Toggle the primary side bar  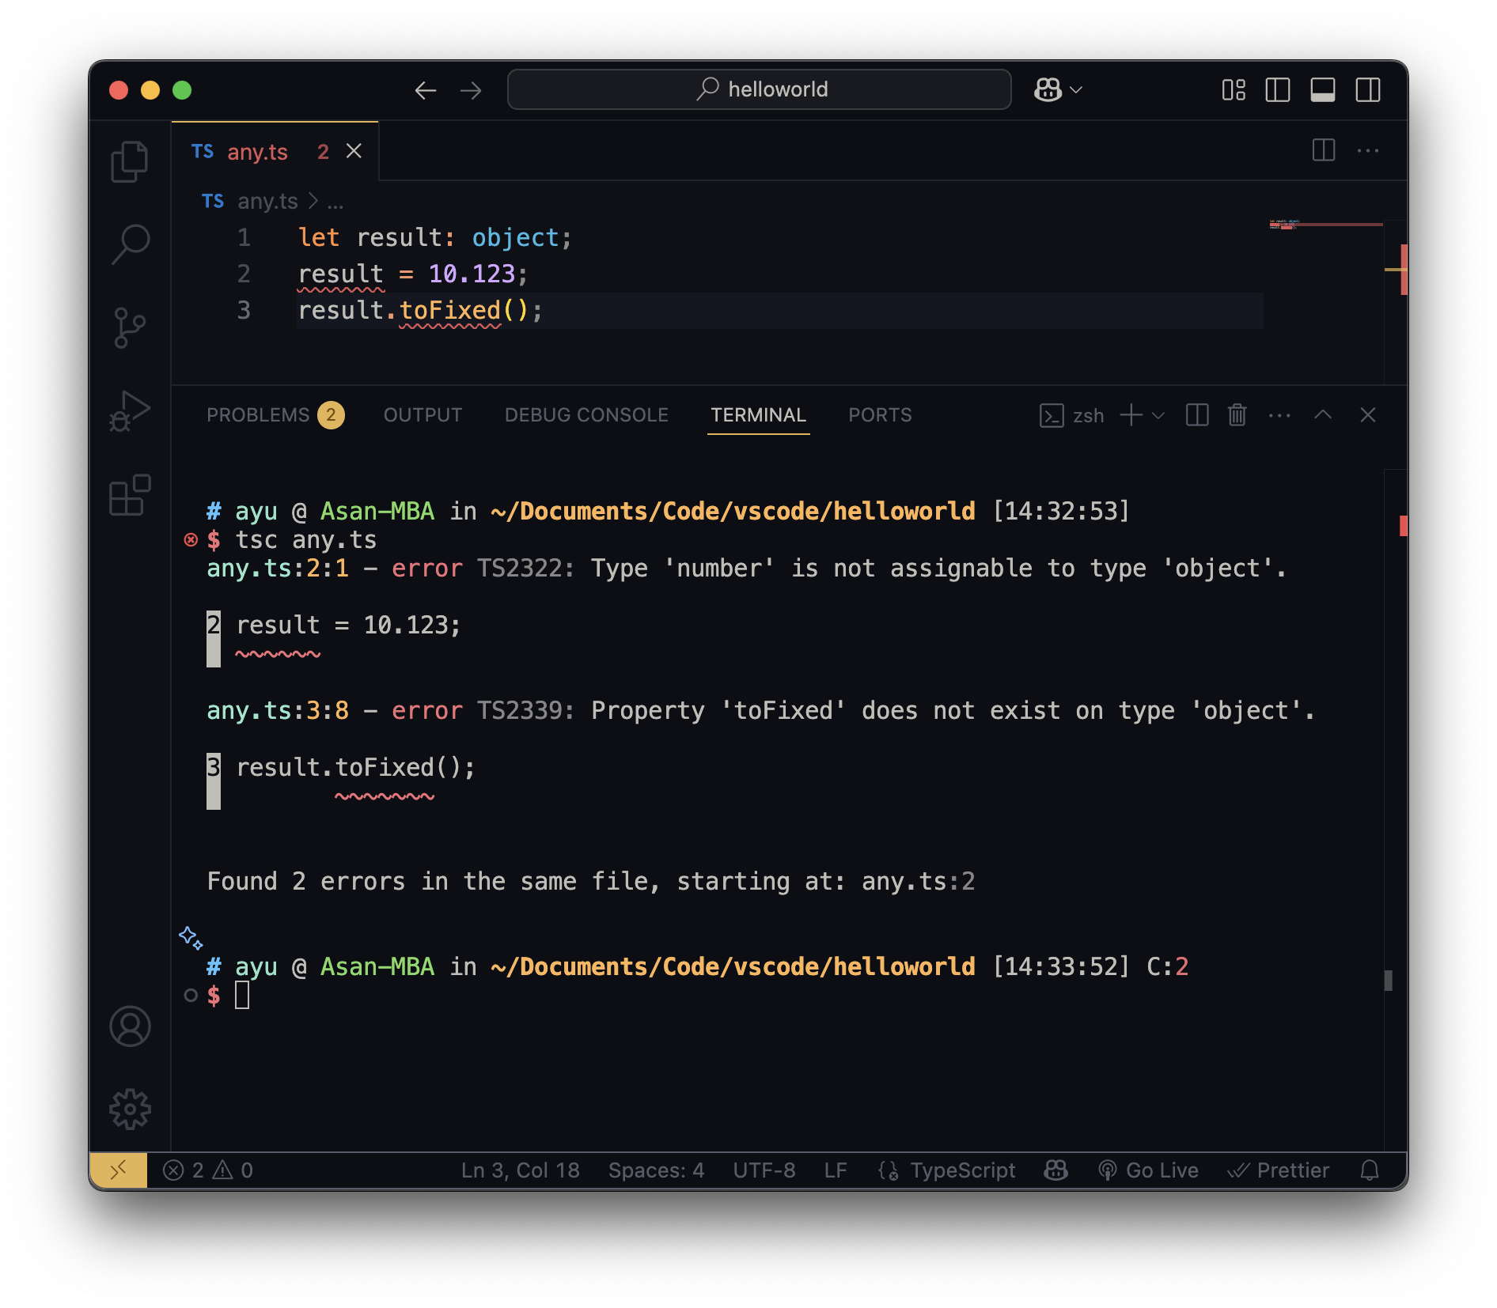[1278, 90]
